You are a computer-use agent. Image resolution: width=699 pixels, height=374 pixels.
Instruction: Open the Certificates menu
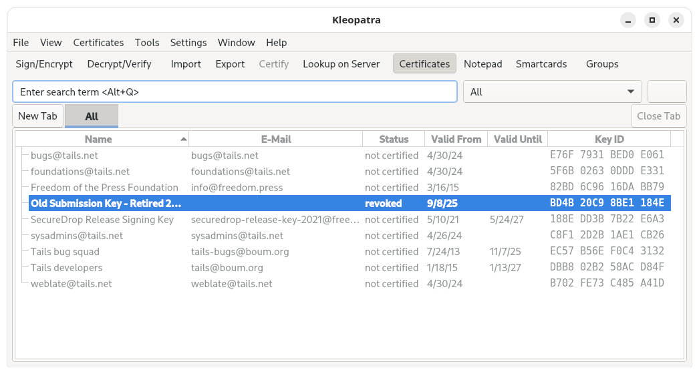tap(98, 42)
